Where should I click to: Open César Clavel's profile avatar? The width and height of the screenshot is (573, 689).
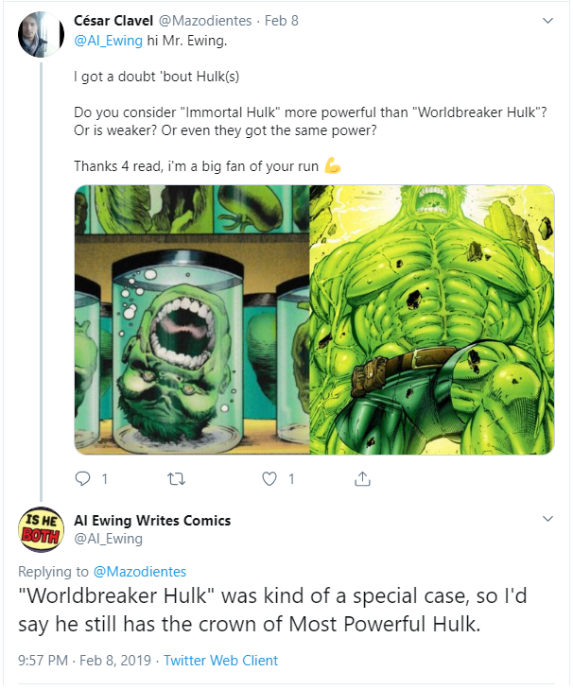coord(40,34)
